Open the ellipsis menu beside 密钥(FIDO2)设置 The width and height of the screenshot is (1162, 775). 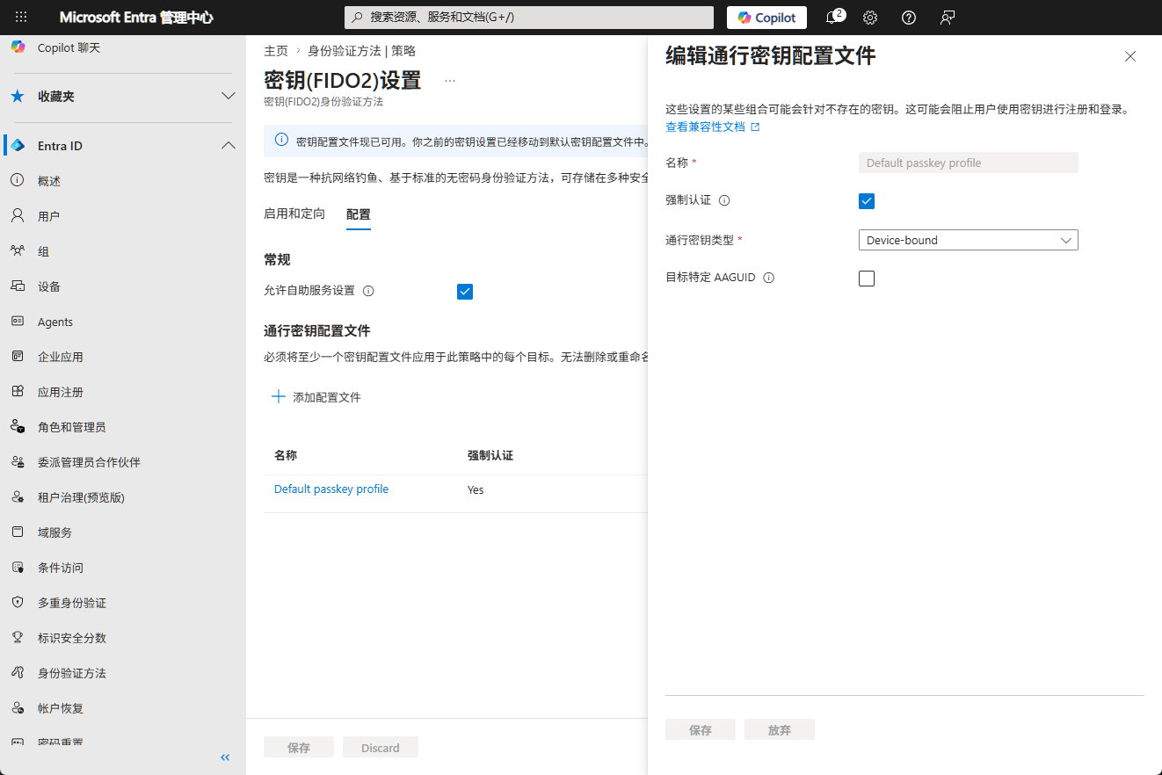[450, 81]
